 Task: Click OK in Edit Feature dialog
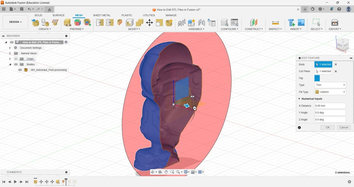tap(328, 127)
